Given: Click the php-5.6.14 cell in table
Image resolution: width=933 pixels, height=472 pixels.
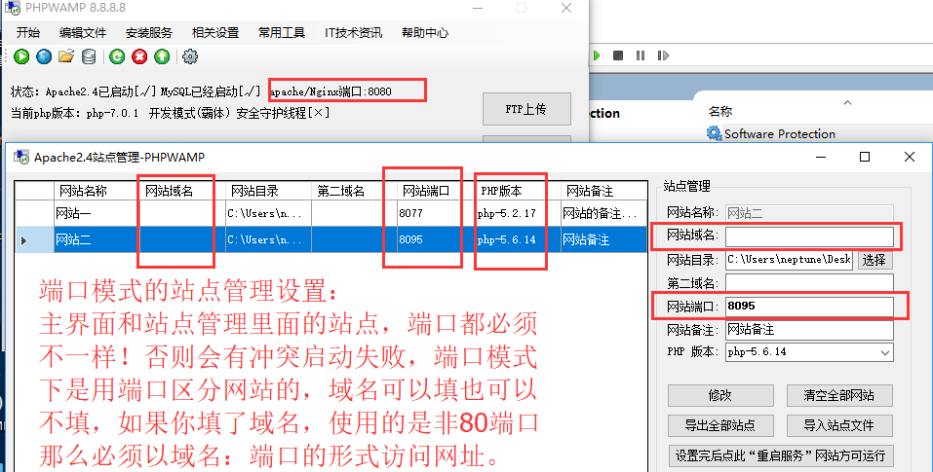Looking at the screenshot, I should point(518,239).
